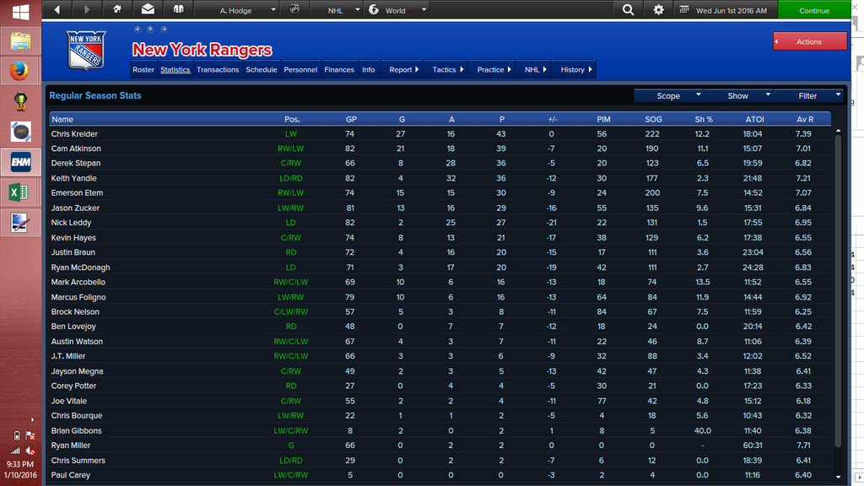Open player Derek Stepan
Image resolution: width=864 pixels, height=486 pixels.
tap(76, 163)
